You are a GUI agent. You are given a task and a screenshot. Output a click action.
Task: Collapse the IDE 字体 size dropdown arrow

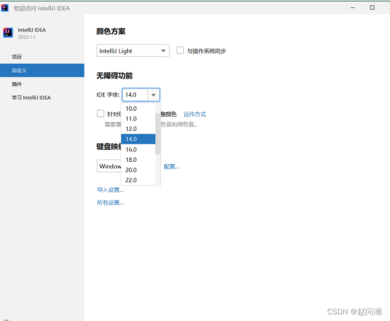[154, 95]
